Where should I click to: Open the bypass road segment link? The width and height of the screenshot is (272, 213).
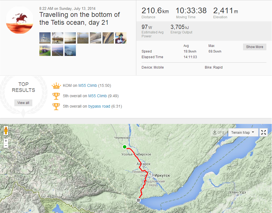pyautogui.click(x=99, y=106)
